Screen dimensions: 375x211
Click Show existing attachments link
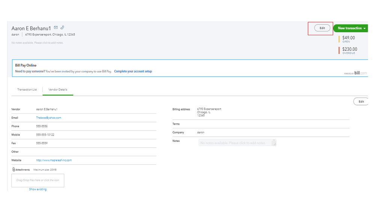[38, 189]
